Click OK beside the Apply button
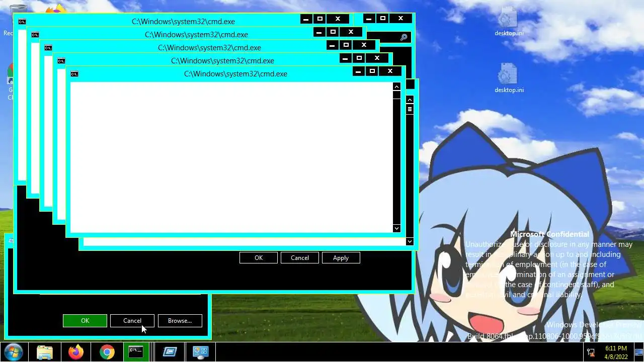Image resolution: width=644 pixels, height=362 pixels. [259, 257]
